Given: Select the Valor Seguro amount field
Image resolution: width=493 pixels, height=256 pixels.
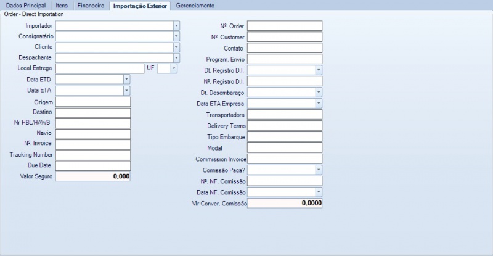Looking at the screenshot, I should point(92,176).
